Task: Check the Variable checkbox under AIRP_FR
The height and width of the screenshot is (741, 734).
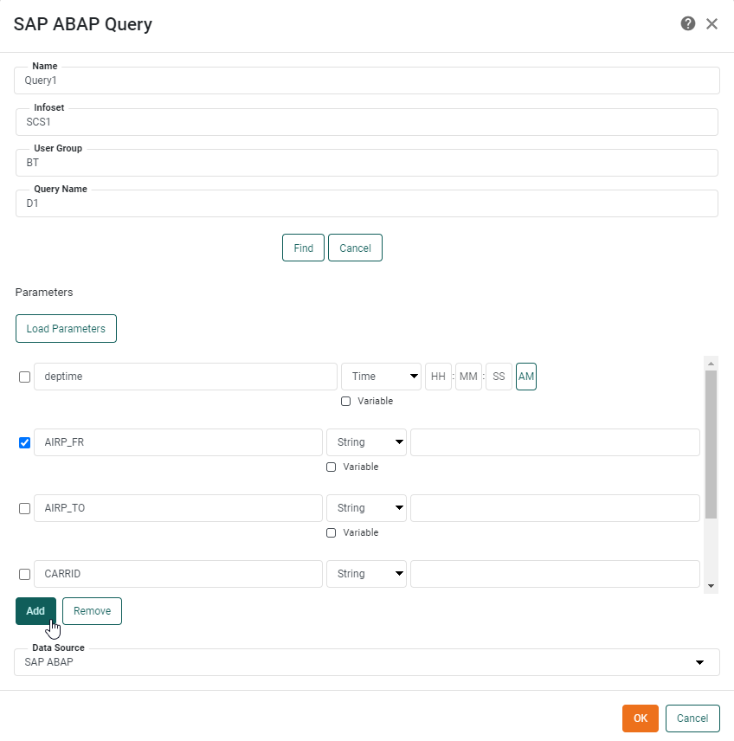Action: pyautogui.click(x=331, y=467)
